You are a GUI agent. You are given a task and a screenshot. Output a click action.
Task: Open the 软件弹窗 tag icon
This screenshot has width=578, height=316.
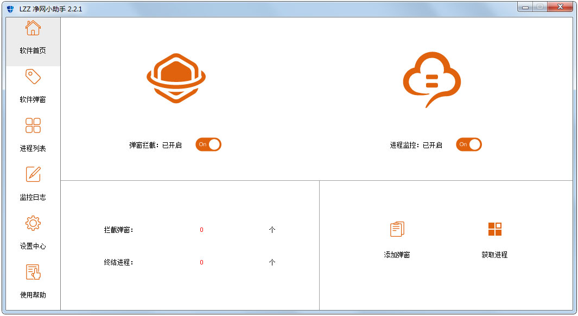click(x=33, y=77)
